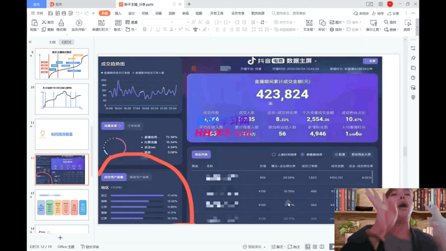446x251 pixels.
Task: Click Smart Beautify (智能美化) in status bar
Action: 254,247
